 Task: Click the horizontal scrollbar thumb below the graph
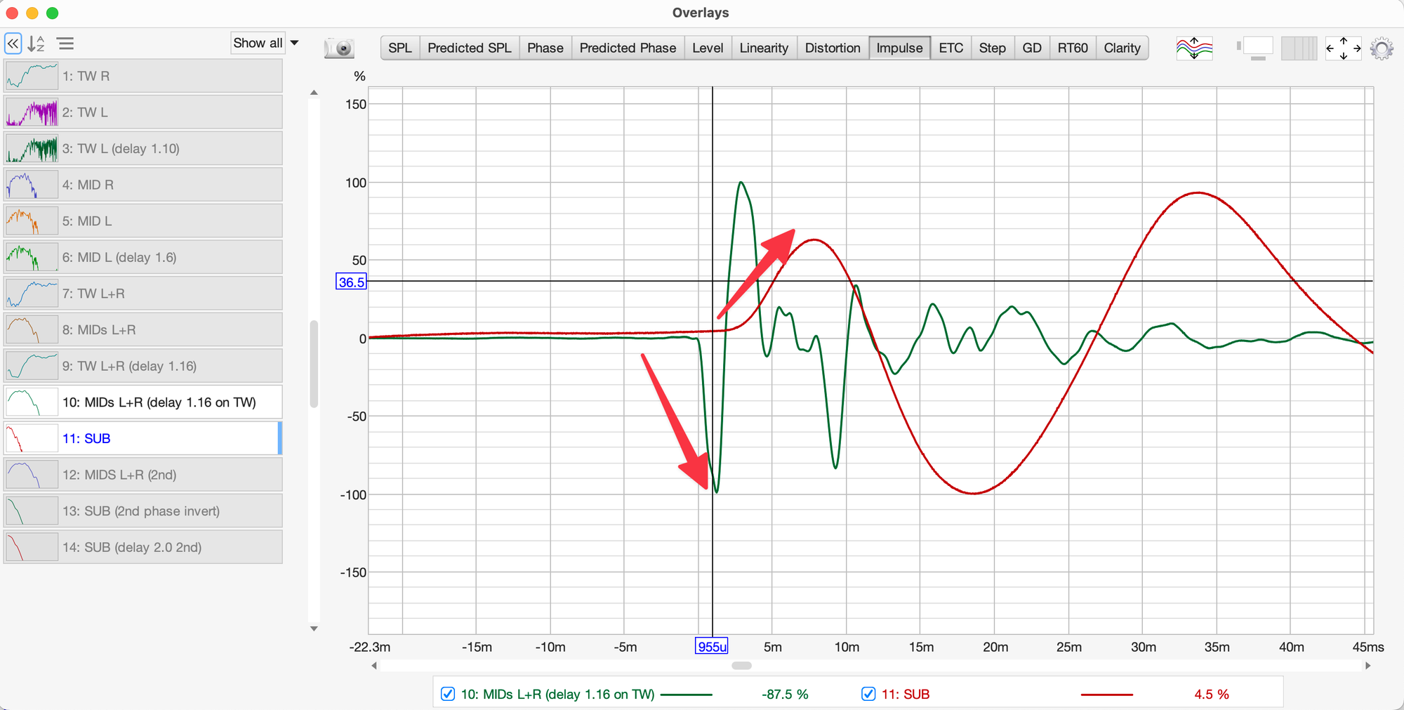coord(741,665)
